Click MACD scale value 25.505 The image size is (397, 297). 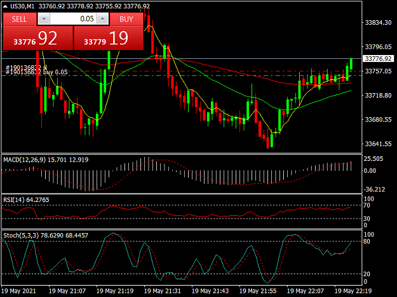[x=373, y=159]
